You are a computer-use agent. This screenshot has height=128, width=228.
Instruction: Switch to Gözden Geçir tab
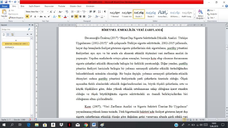(75, 6)
